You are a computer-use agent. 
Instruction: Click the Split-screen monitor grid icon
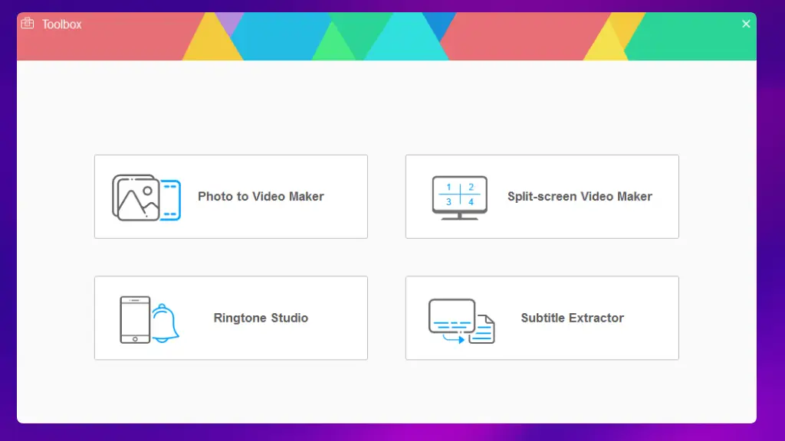pos(460,198)
